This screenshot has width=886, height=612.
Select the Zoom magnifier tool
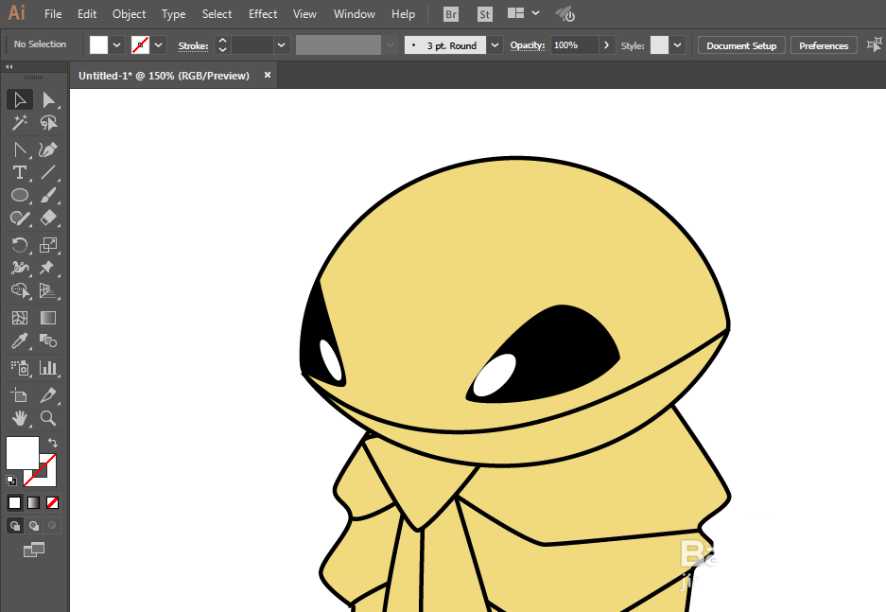[49, 418]
